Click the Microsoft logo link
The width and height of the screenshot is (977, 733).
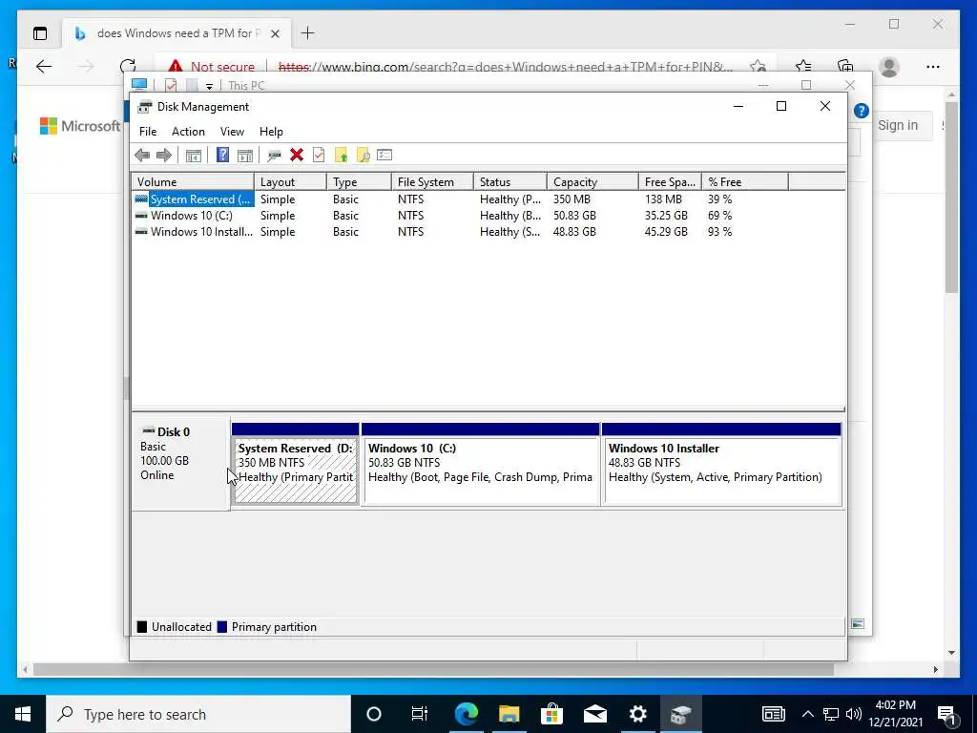[x=80, y=126]
